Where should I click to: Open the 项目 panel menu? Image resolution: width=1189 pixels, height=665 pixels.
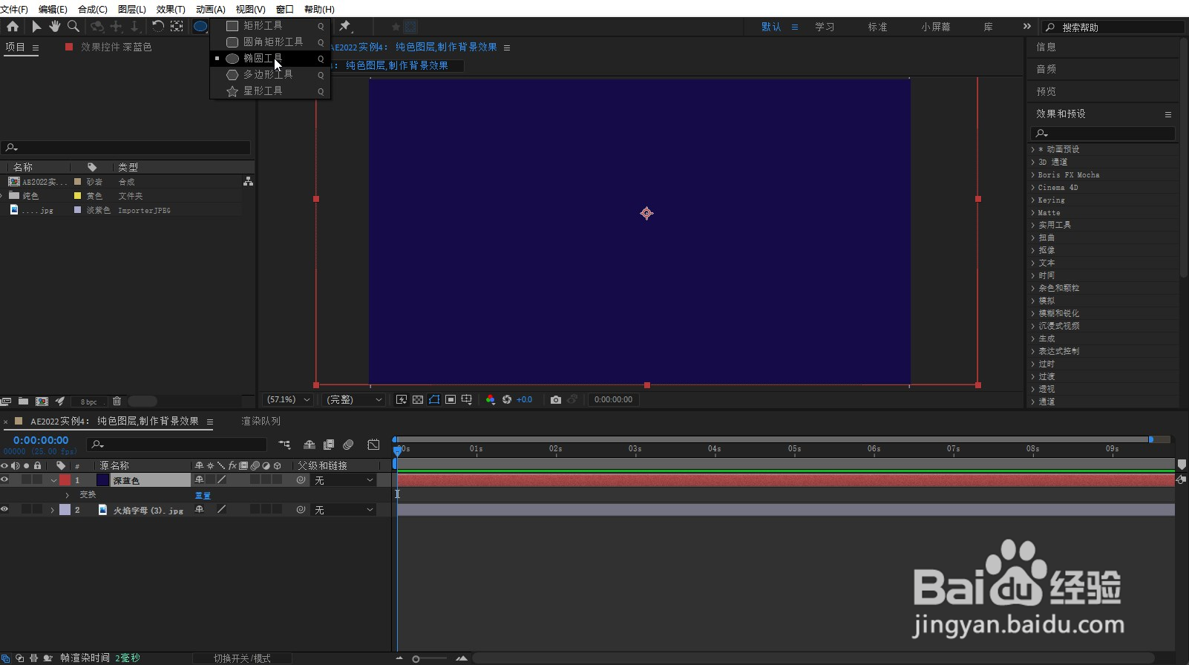[35, 47]
